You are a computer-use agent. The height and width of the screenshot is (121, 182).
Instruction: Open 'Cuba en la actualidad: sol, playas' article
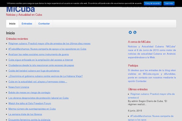point(38,82)
